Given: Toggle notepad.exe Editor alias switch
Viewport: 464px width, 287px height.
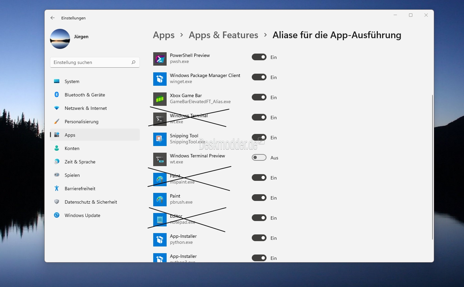Looking at the screenshot, I should pyautogui.click(x=259, y=218).
